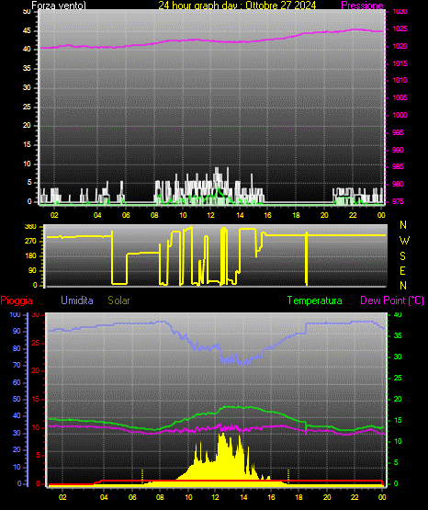Select the 'Dew Point (°C)' legend label
This screenshot has width=428, height=510.
click(392, 300)
